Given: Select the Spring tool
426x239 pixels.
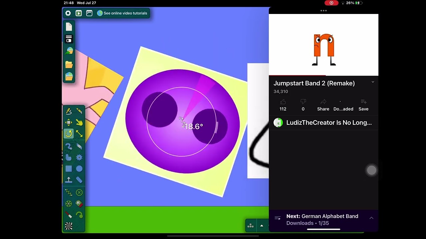Looking at the screenshot, I should (x=69, y=192).
